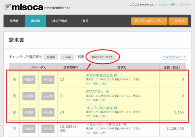Check the box for invoice 20120511-001
The image size is (195, 137).
(14, 129)
